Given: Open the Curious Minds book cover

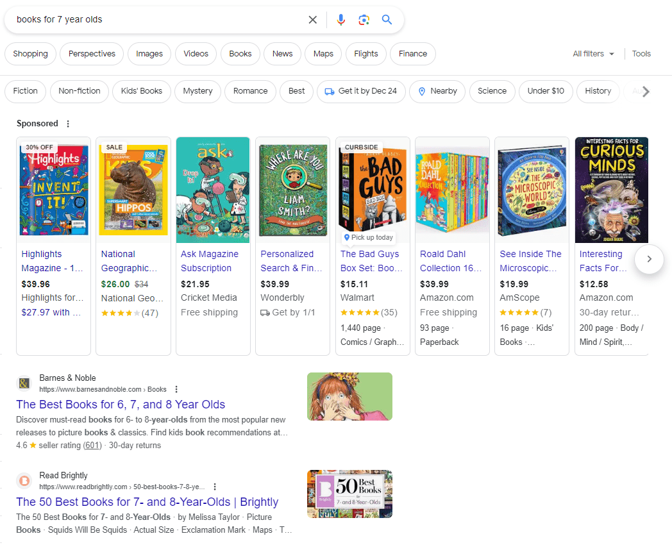Looking at the screenshot, I should (x=612, y=190).
